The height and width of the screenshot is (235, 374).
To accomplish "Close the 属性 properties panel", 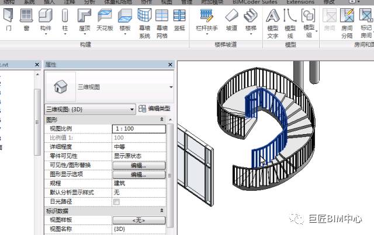I will point(170,65).
